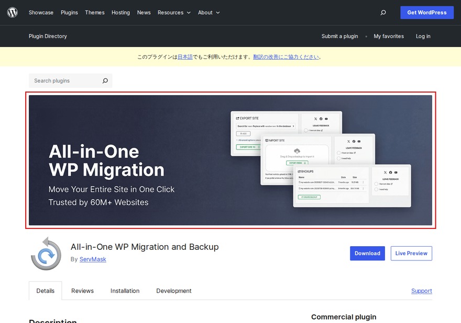Viewport: 461px width, 323px height.
Task: Click the Get WordPress button
Action: click(x=427, y=13)
